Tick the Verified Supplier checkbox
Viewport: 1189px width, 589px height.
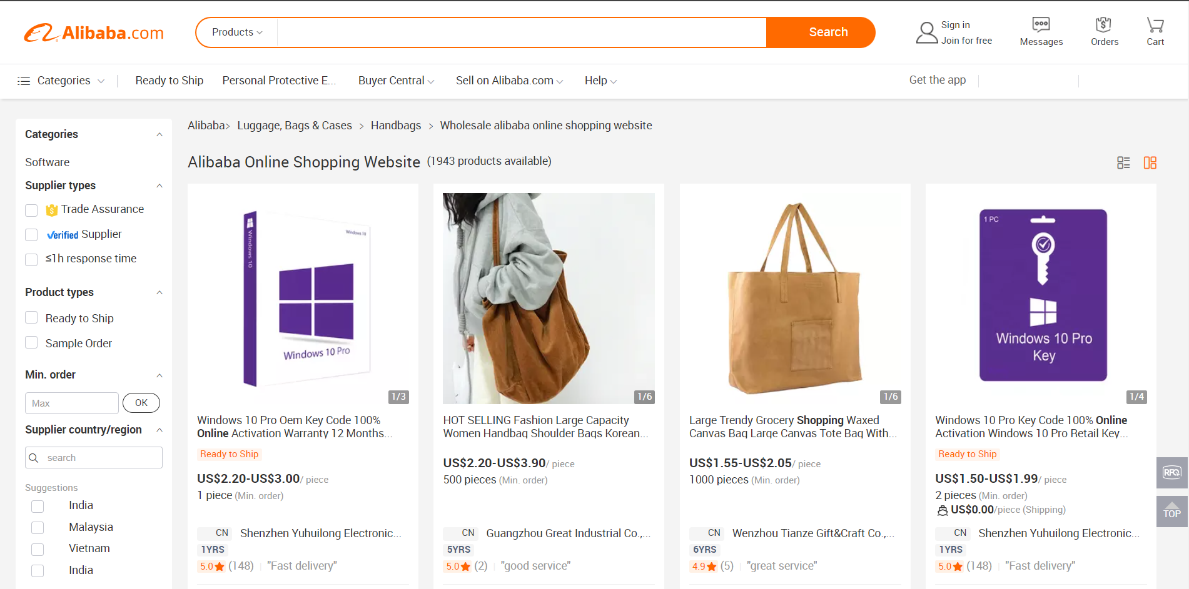tap(31, 235)
